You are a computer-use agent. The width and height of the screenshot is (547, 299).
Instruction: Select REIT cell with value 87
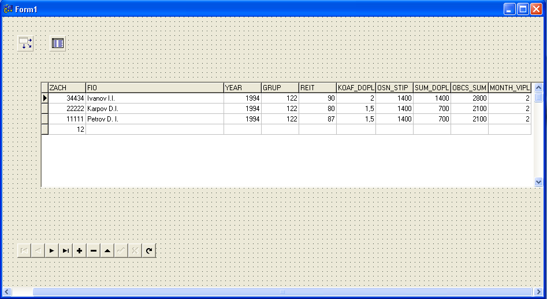[x=318, y=119]
